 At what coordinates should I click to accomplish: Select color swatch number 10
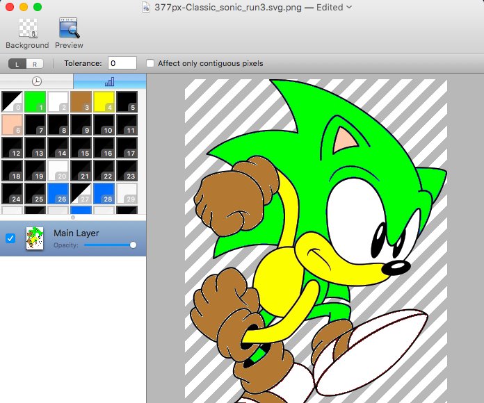(104, 124)
